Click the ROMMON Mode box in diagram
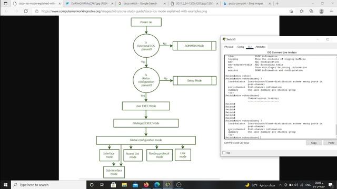This screenshot has width=337, height=189. 194,46
